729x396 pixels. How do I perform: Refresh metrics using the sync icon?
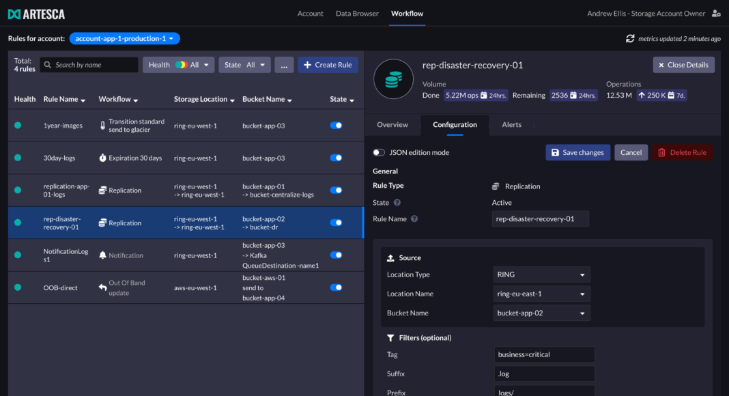point(630,39)
